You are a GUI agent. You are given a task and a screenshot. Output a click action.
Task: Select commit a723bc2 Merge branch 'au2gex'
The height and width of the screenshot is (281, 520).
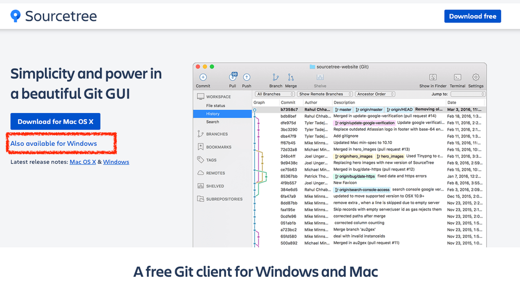coord(369,229)
